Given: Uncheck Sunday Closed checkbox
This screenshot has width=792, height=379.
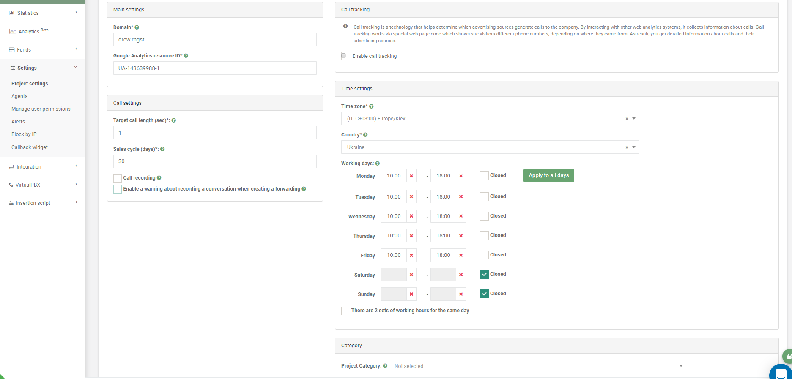Looking at the screenshot, I should [x=484, y=294].
